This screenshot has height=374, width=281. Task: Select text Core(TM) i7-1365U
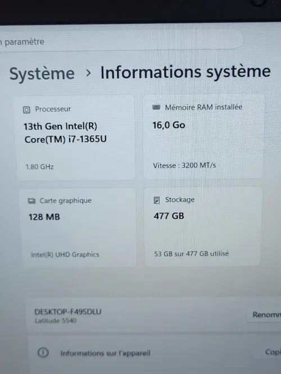pos(66,139)
